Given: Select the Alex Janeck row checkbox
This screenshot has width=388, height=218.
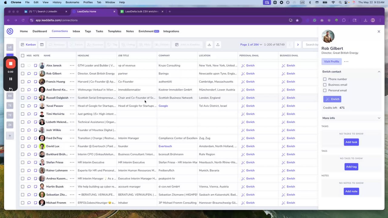Looking at the screenshot, I should tap(23, 65).
